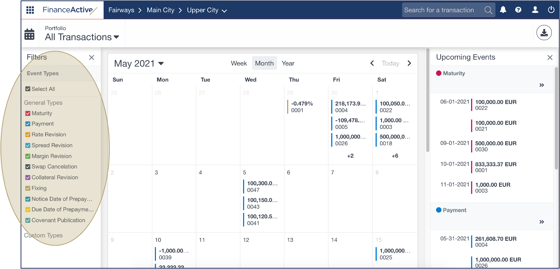This screenshot has width=560, height=269.
Task: Click the portfolio calendar icon
Action: (x=29, y=34)
